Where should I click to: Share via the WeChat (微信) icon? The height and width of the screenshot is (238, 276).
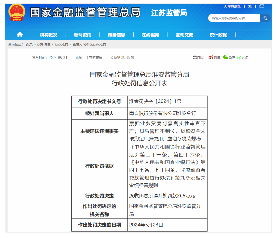[225, 58]
